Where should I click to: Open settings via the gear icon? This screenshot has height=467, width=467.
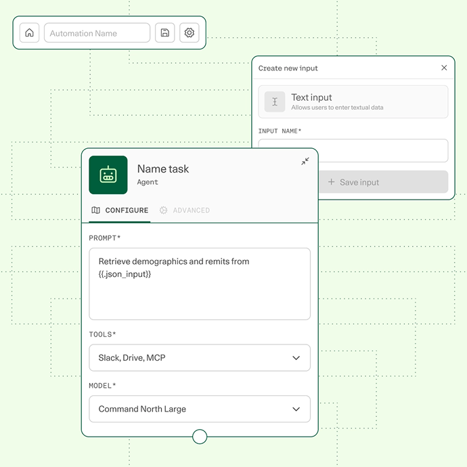pyautogui.click(x=189, y=32)
